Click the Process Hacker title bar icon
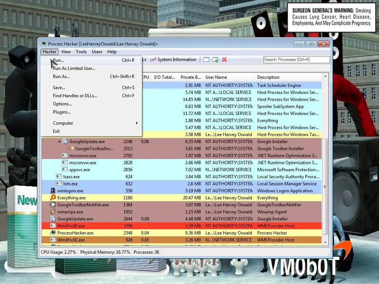 (x=44, y=44)
